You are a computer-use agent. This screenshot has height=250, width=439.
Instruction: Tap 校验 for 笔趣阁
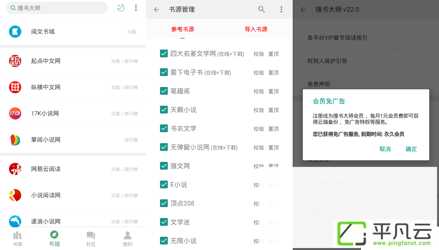pyautogui.click(x=259, y=92)
